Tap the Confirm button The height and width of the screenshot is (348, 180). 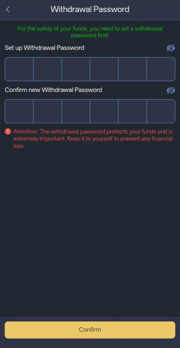90,330
